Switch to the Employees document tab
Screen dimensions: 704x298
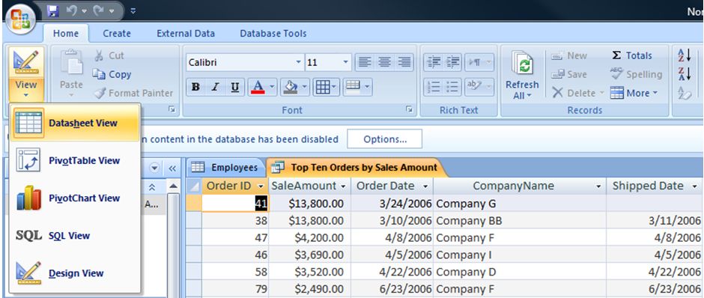(225, 168)
